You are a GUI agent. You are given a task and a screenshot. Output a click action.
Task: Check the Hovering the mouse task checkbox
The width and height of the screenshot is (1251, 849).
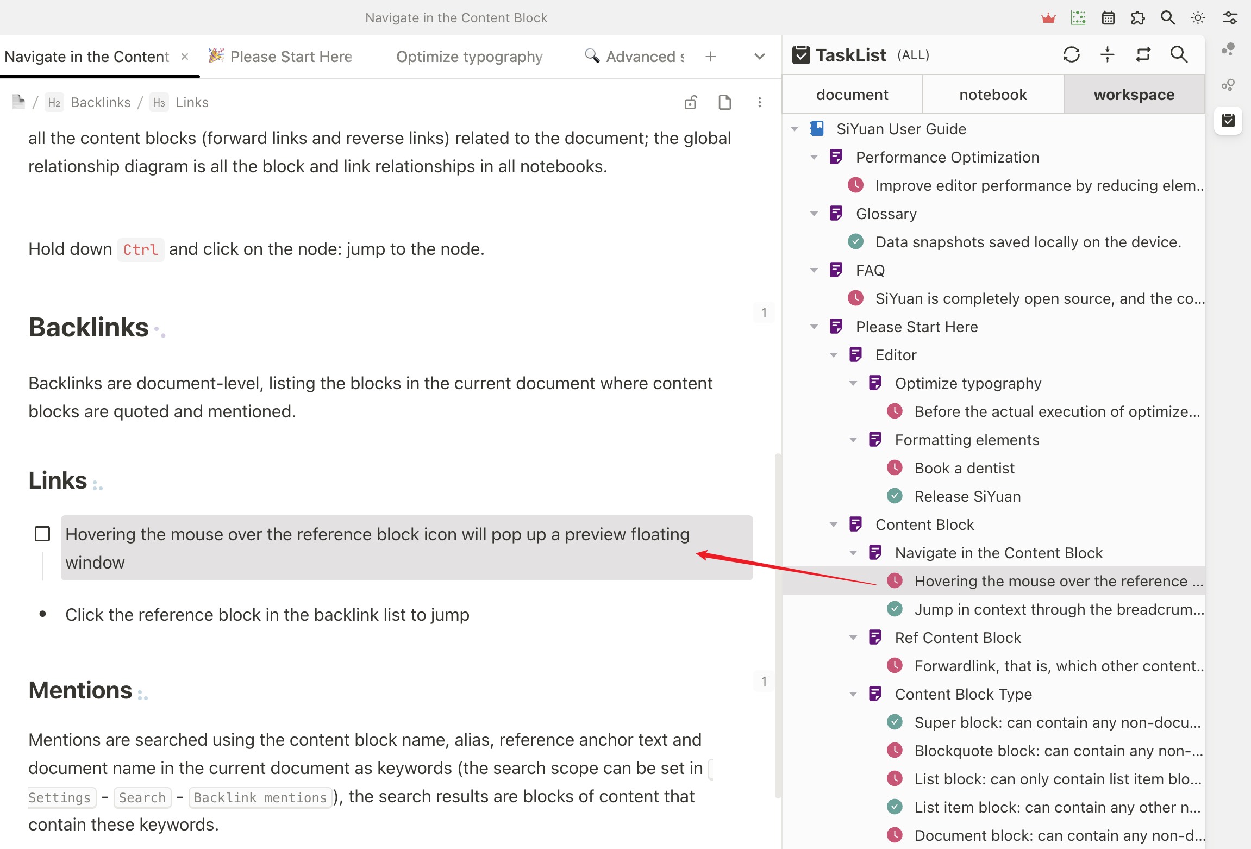pos(42,533)
